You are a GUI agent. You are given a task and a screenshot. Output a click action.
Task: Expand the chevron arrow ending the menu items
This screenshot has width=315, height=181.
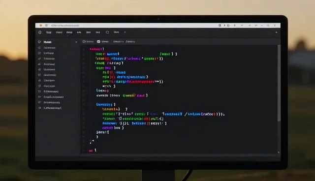[x=125, y=32]
